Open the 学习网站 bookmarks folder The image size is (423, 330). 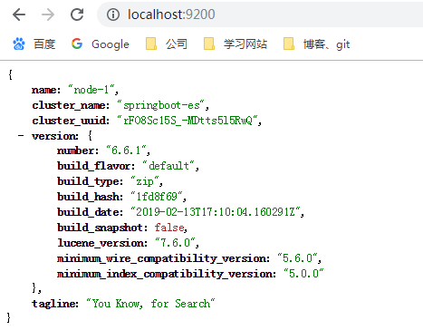point(236,44)
